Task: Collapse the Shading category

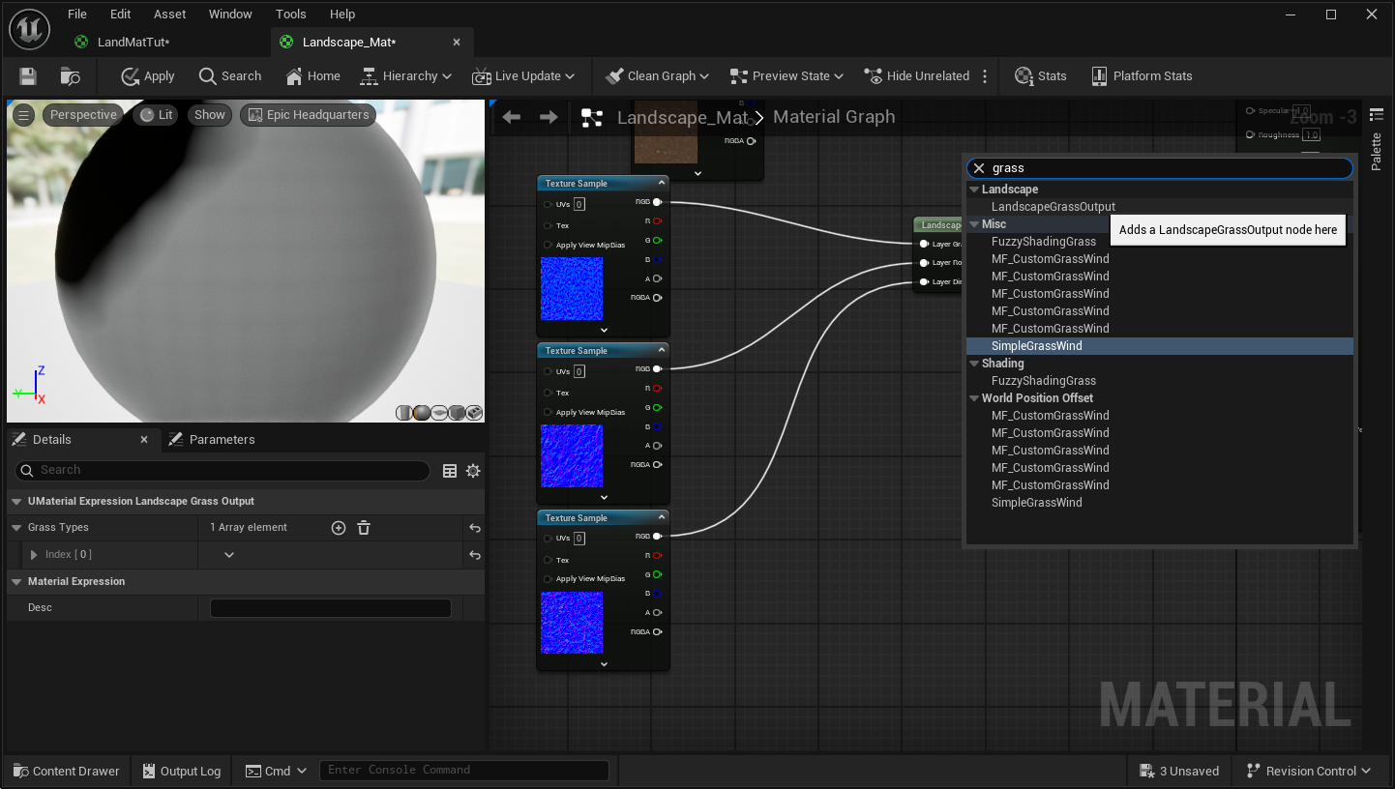Action: point(975,364)
